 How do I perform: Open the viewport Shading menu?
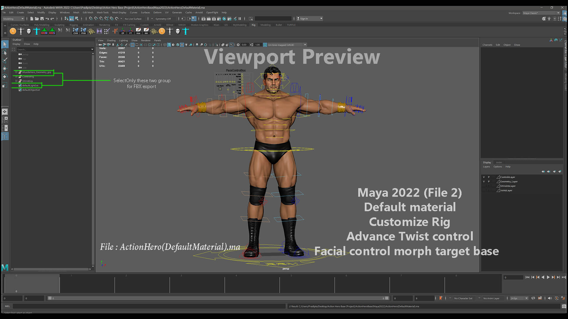(111, 40)
